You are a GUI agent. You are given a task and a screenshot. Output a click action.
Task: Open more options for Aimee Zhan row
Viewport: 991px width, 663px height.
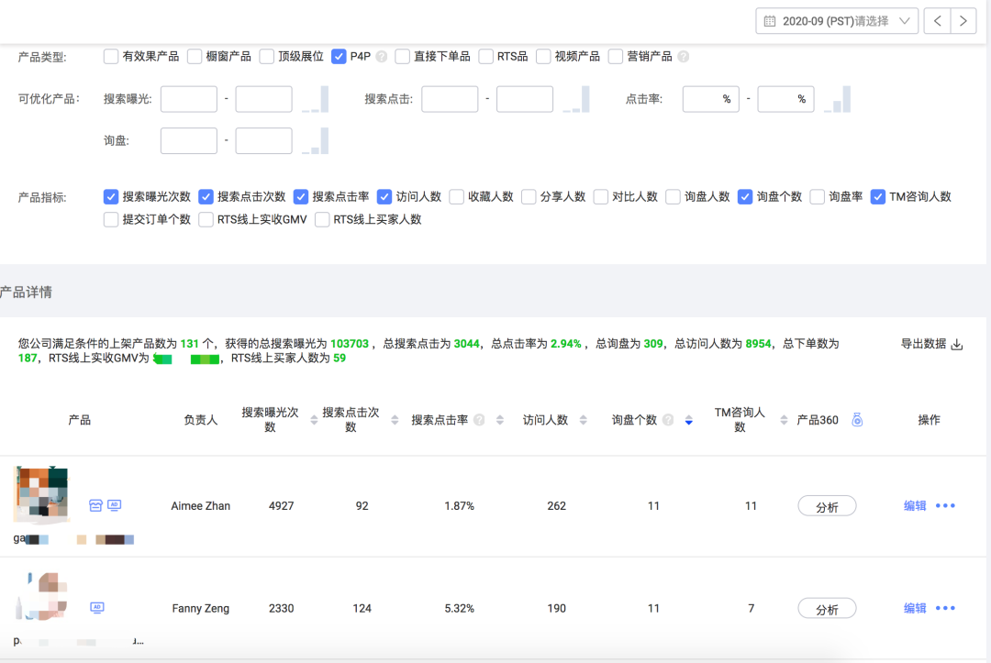[945, 506]
